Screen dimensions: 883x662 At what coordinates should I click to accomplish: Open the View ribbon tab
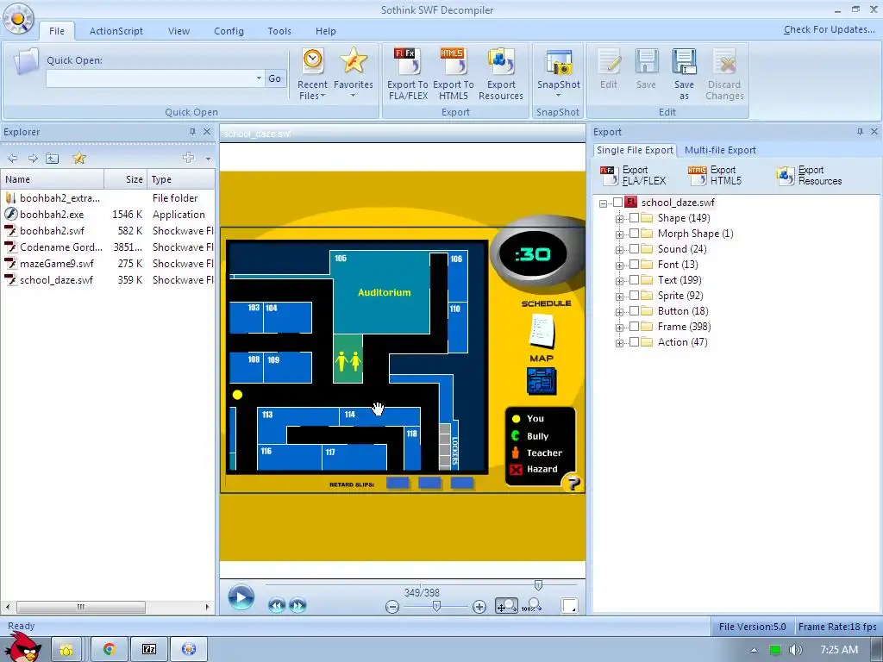[178, 31]
